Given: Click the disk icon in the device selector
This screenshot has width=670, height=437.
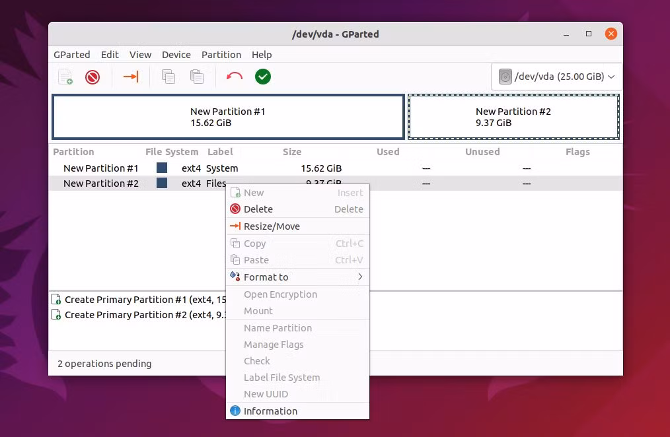Looking at the screenshot, I should pos(505,77).
